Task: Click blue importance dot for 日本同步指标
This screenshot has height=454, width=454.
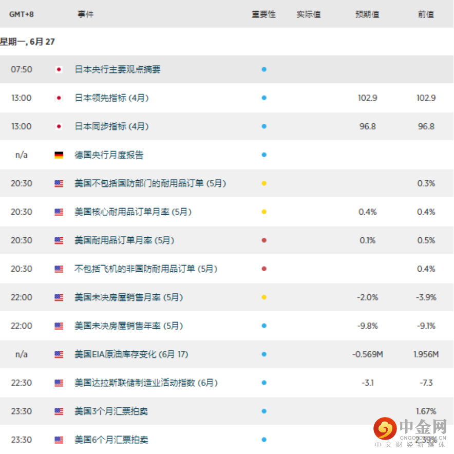Action: 264,126
